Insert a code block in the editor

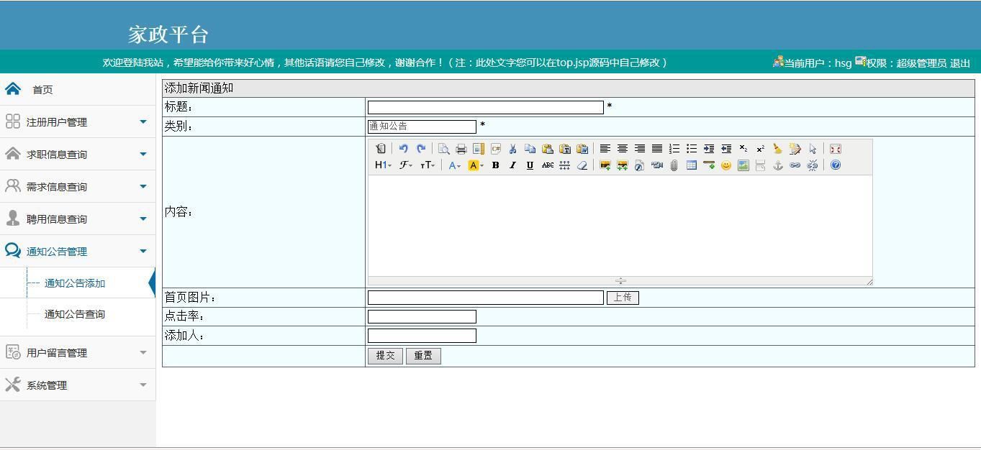496,149
